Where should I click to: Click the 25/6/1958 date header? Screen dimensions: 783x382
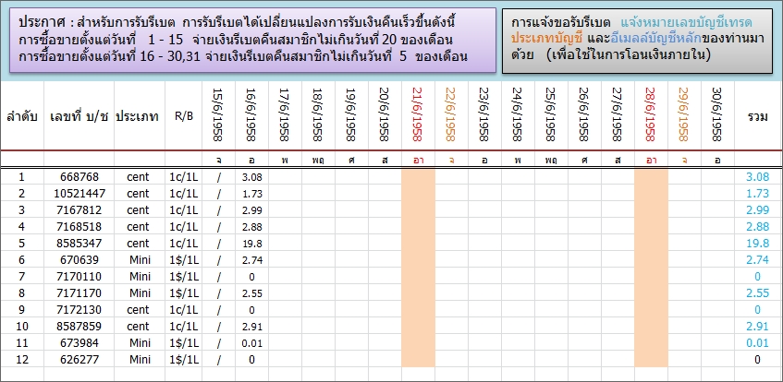pyautogui.click(x=551, y=114)
